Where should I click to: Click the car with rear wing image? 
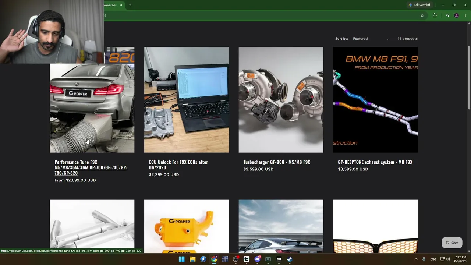(x=281, y=226)
